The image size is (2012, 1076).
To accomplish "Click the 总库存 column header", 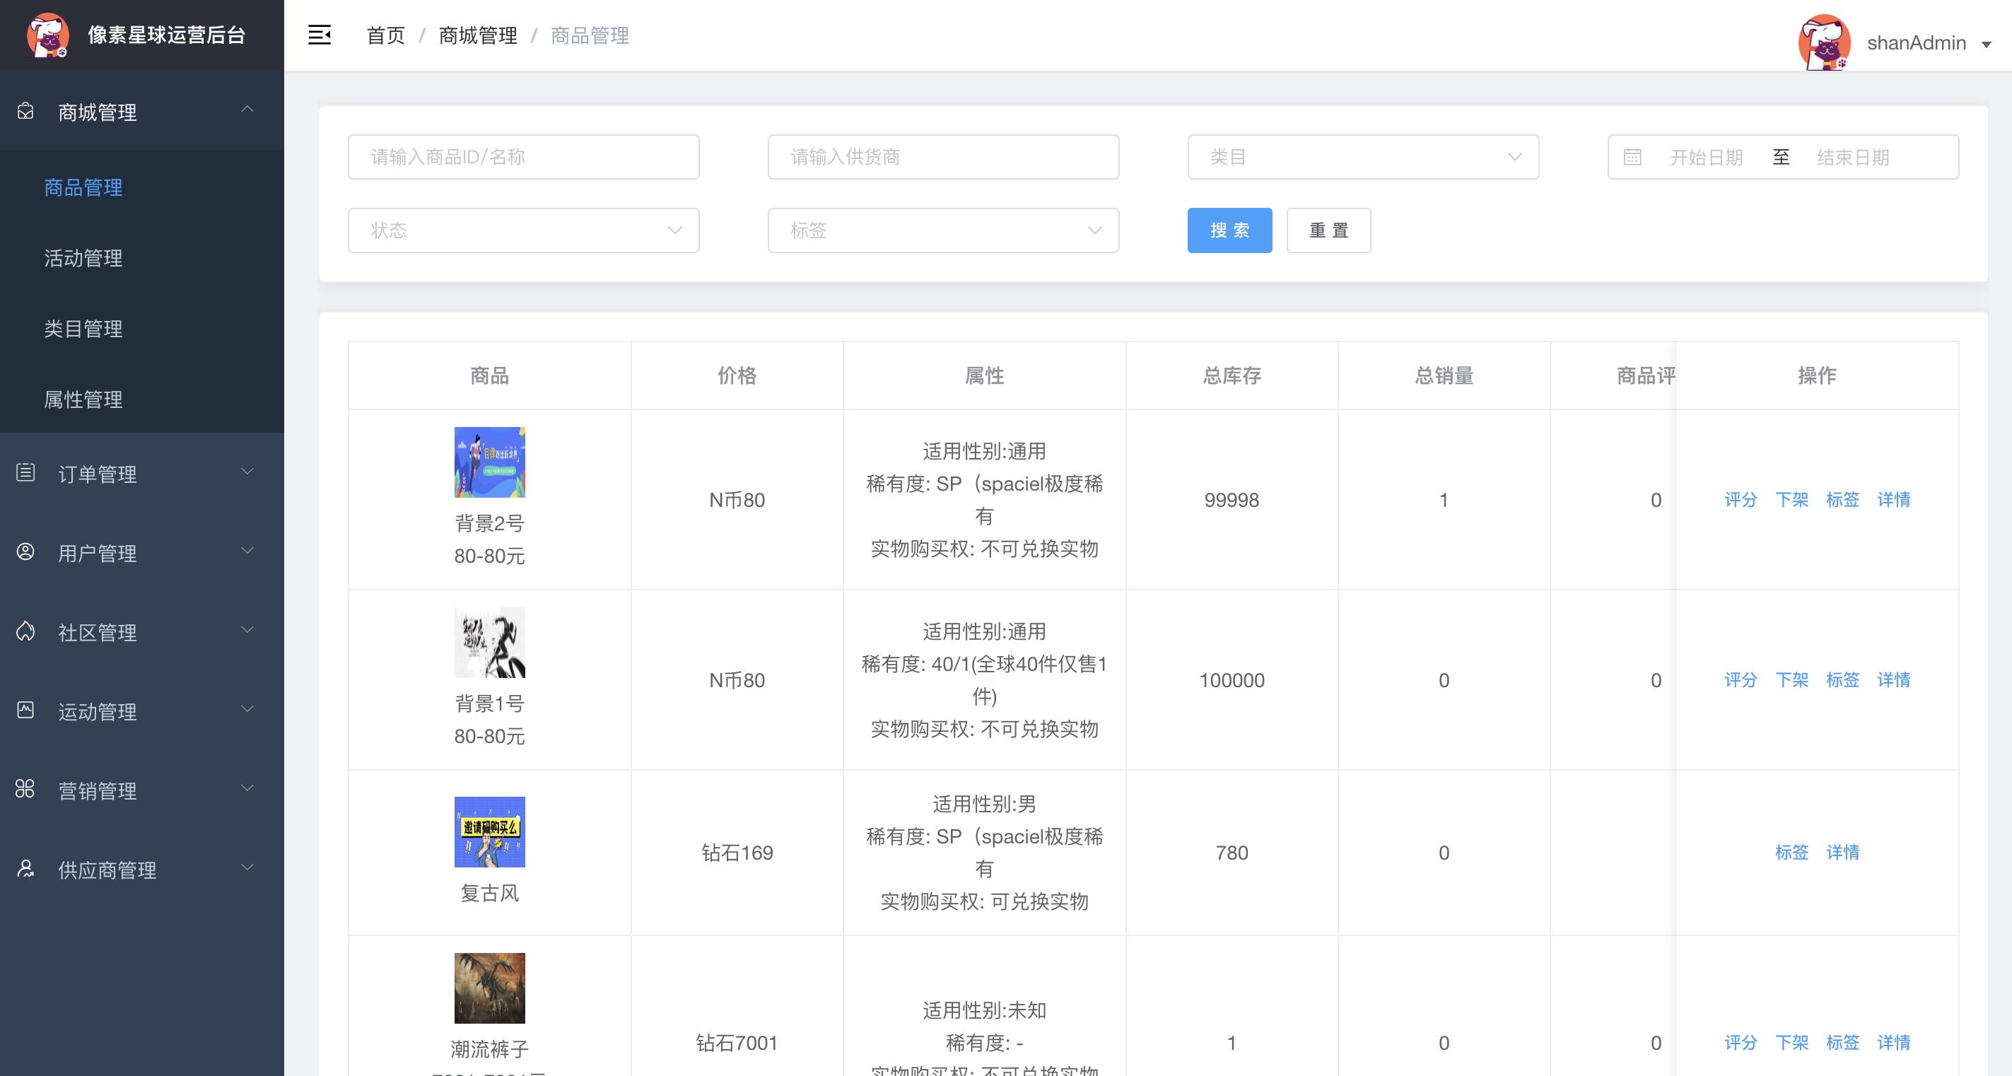I will [x=1232, y=375].
